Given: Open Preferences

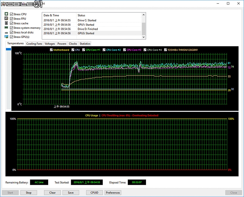Looking at the screenshot, I should [113, 193].
